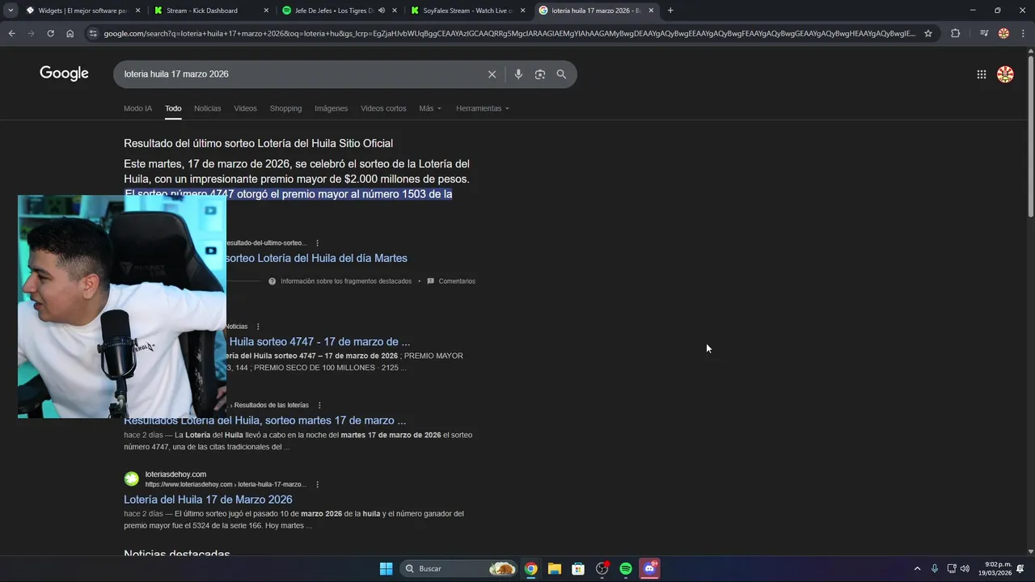Open more options for Huila Sitio Oficial result
This screenshot has height=582, width=1035.
[x=317, y=242]
